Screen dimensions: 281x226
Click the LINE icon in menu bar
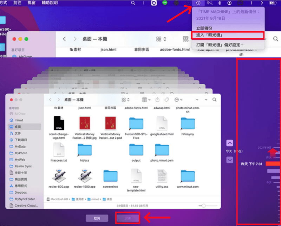pyautogui.click(x=165, y=3)
